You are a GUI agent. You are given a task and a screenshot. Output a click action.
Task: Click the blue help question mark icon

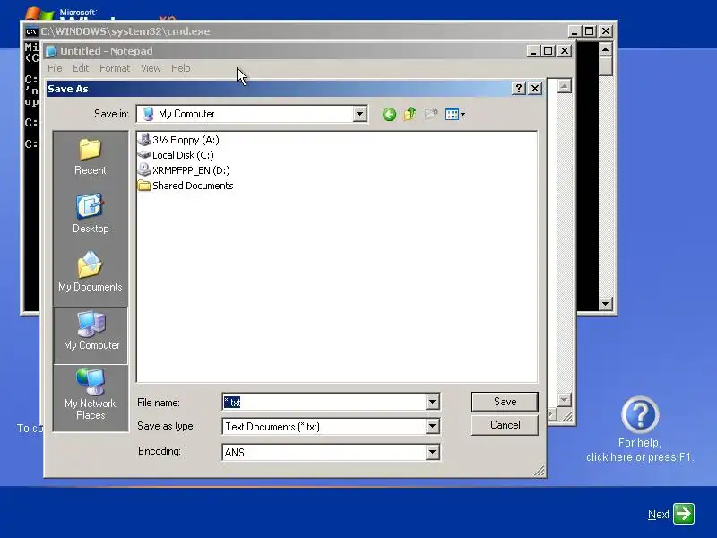pyautogui.click(x=640, y=415)
